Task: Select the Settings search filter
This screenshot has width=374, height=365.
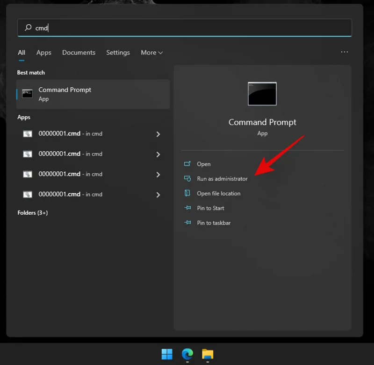Action: coord(118,52)
